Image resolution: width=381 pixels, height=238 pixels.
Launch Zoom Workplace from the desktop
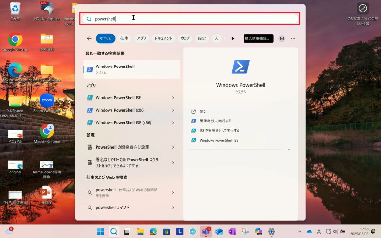click(46, 101)
